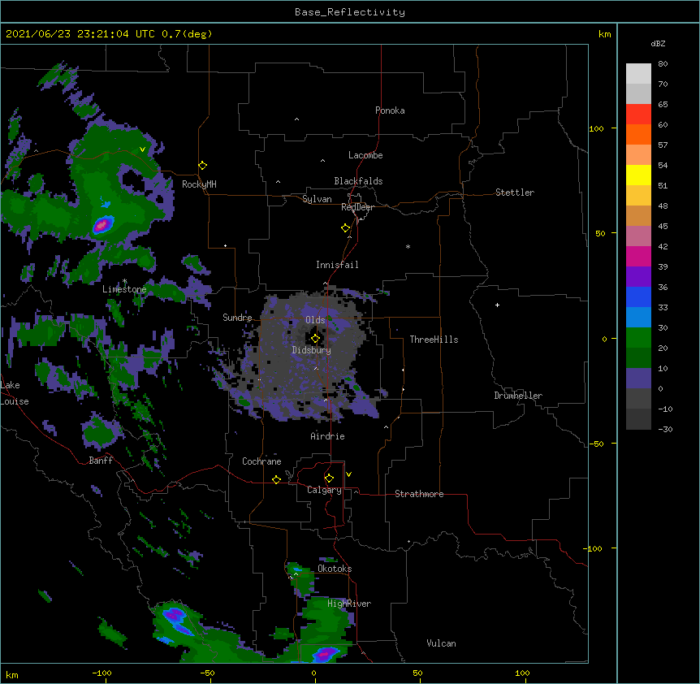The width and height of the screenshot is (700, 684).
Task: Click the storm cell below HighRiver label
Action: [325, 654]
